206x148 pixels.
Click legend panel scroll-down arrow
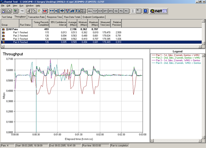203,138
